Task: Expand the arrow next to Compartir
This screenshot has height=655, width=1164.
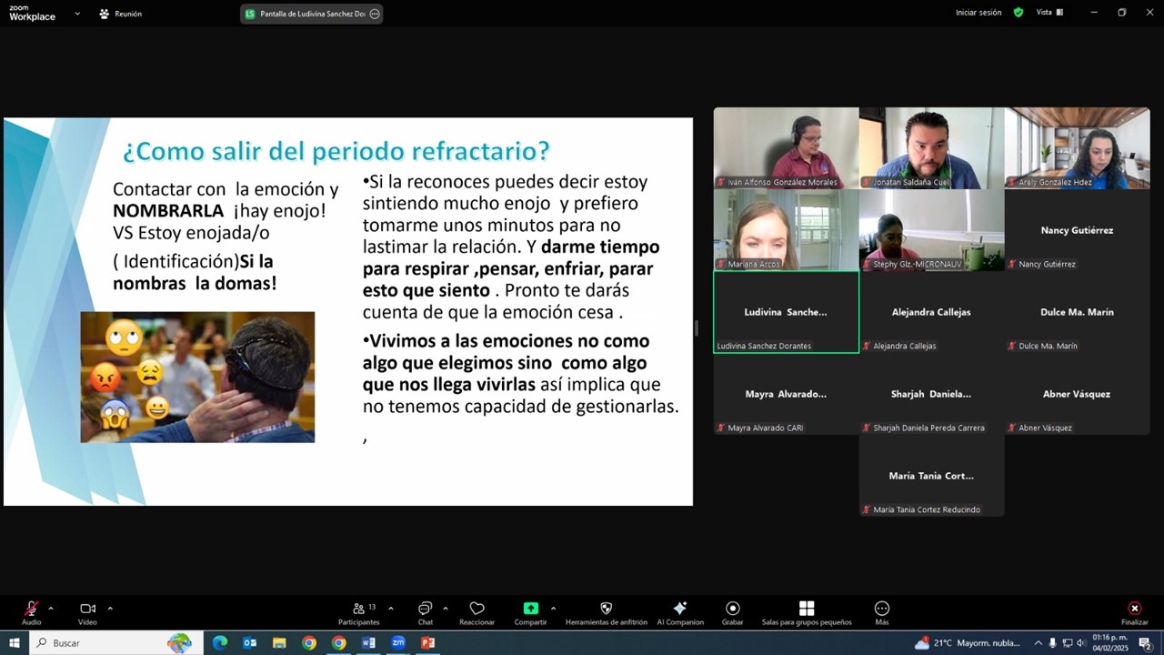Action: (553, 608)
